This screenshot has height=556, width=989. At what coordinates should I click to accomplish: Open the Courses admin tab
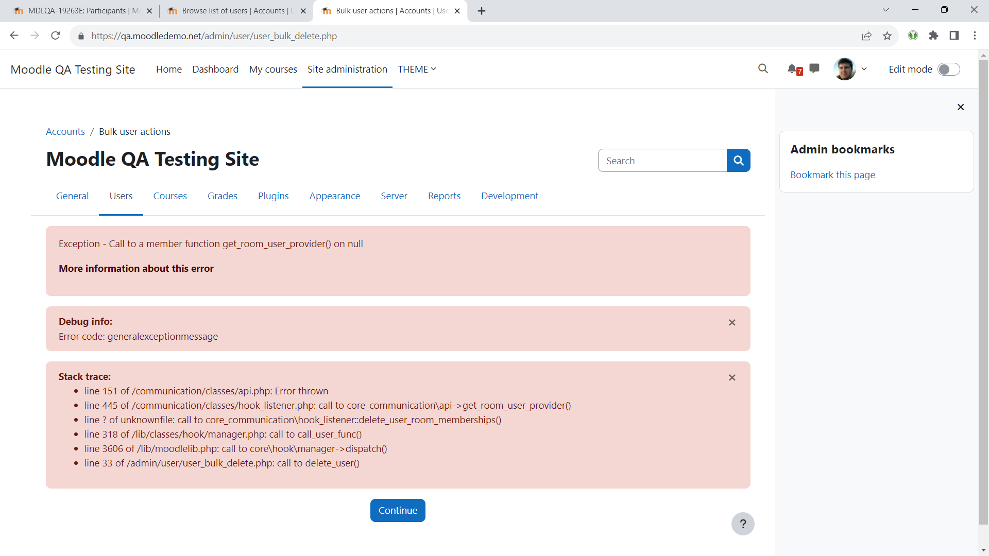click(x=170, y=196)
